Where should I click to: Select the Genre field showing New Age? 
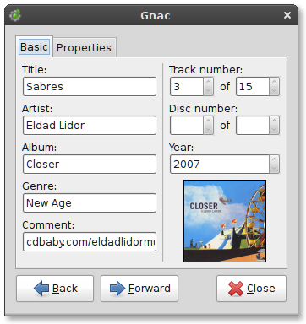tap(90, 202)
